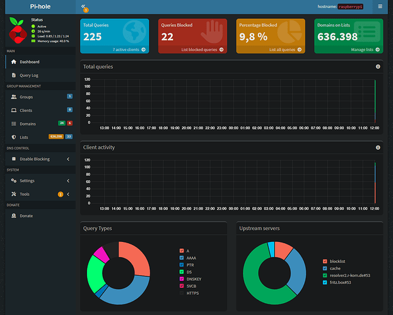
Task: Toggle the cache upstream server checkbox
Action: click(x=325, y=268)
